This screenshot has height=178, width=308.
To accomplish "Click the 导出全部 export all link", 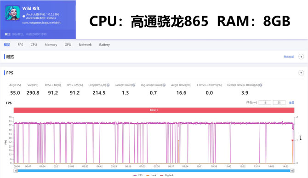I will point(289,57).
